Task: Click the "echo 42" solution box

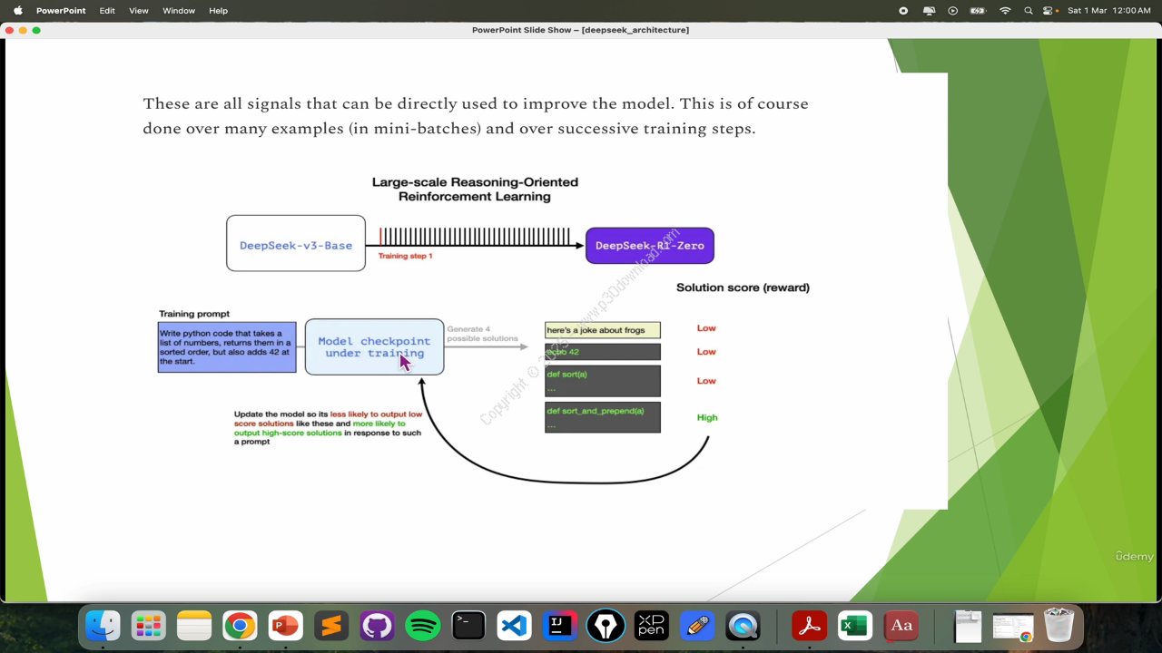Action: 603,352
